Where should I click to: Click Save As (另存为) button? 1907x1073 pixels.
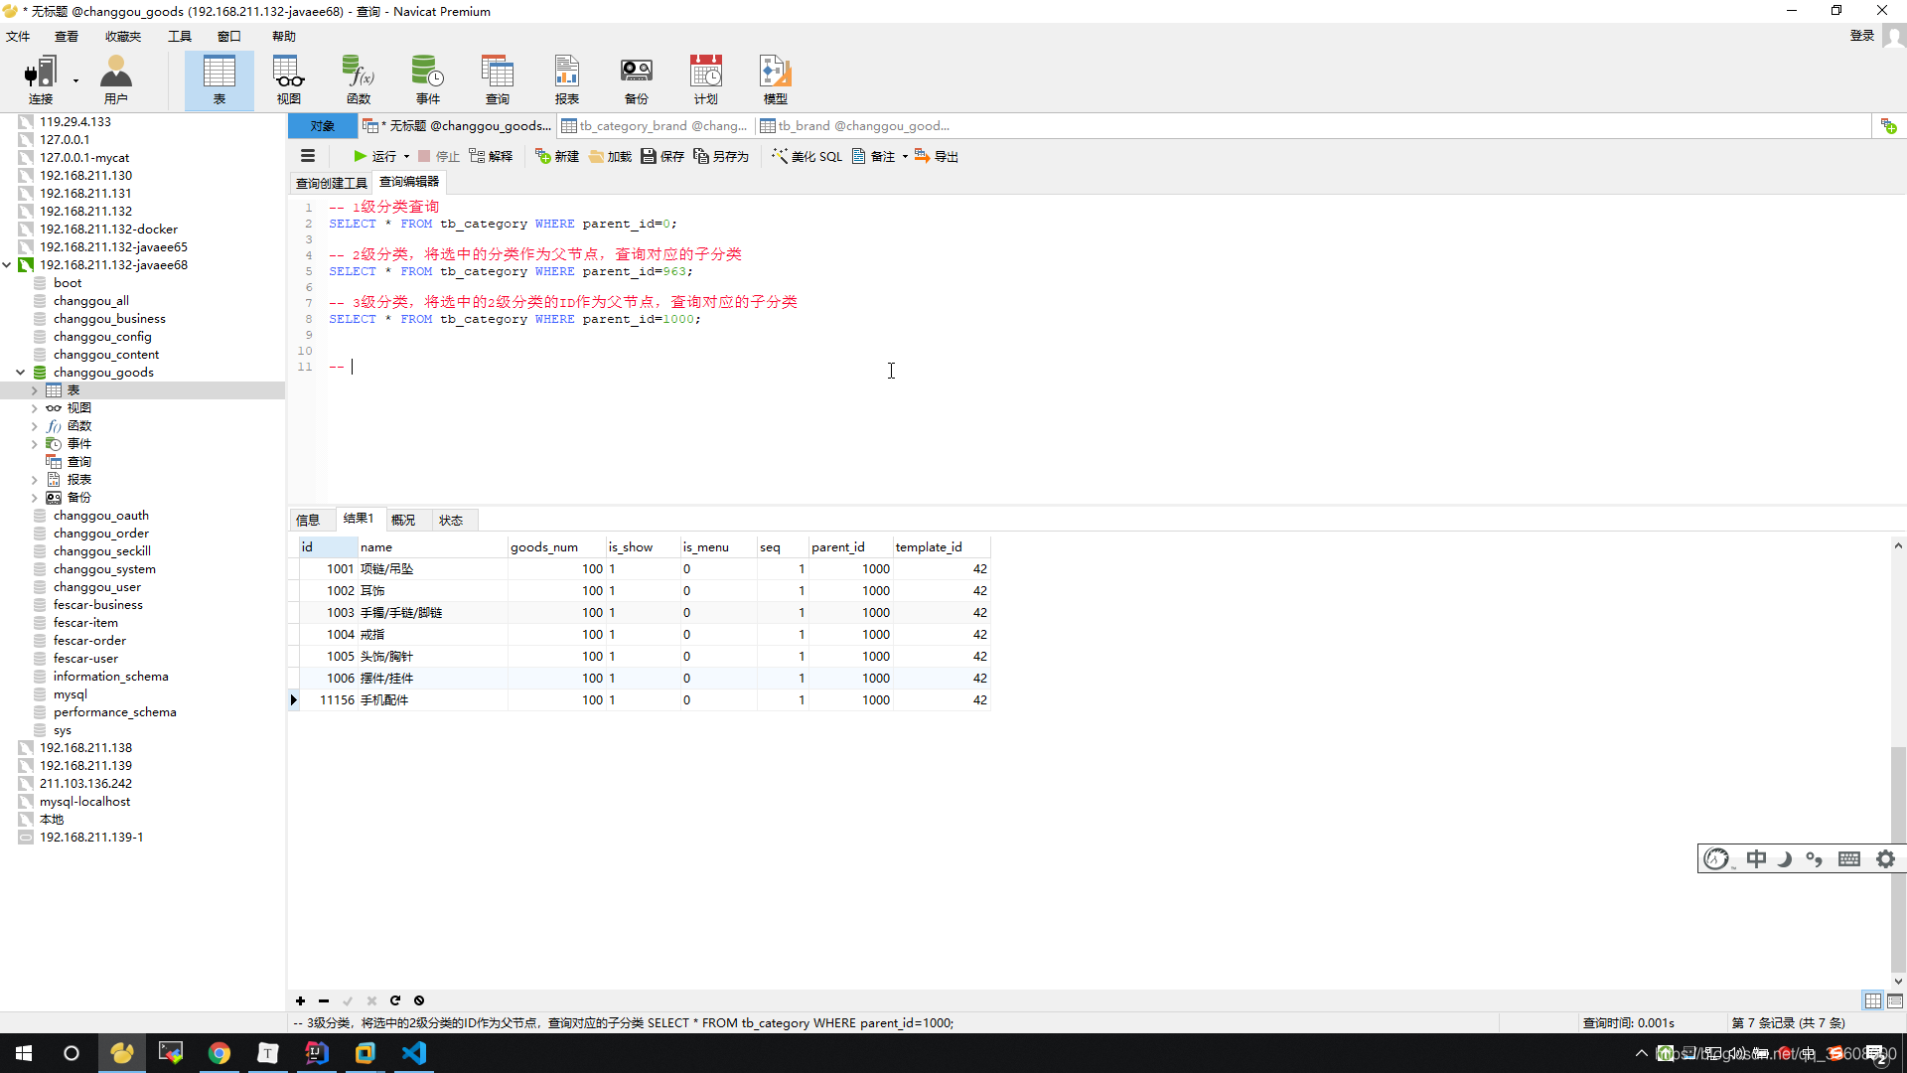(x=721, y=156)
